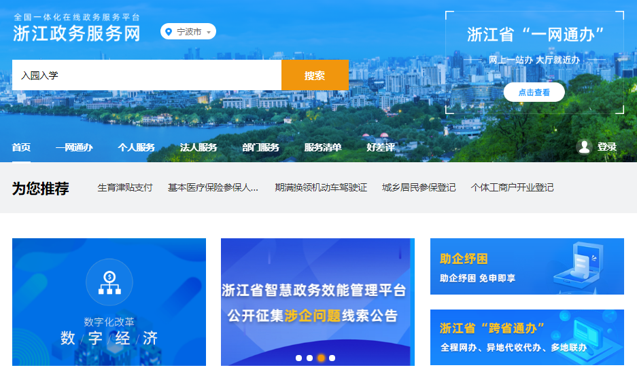The height and width of the screenshot is (374, 637).
Task: Click the location pin icon beside 宁波市
Action: point(169,32)
